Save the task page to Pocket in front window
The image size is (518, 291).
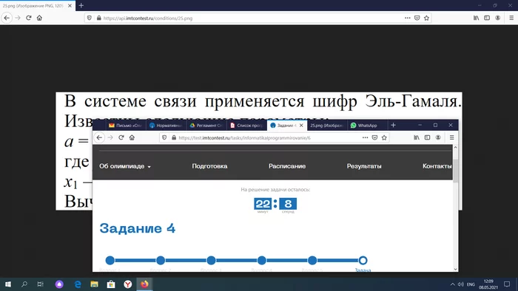coord(374,138)
